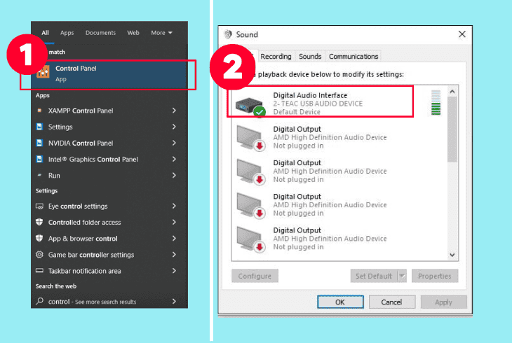The width and height of the screenshot is (512, 343).
Task: Click the Settings app icon
Action: coord(39,127)
